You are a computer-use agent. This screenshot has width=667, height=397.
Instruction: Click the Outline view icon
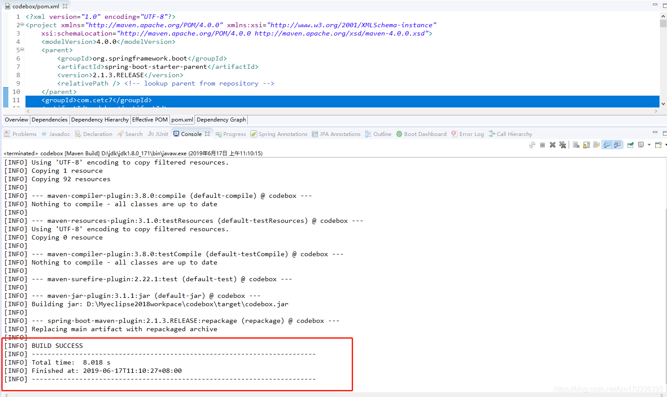(x=368, y=134)
